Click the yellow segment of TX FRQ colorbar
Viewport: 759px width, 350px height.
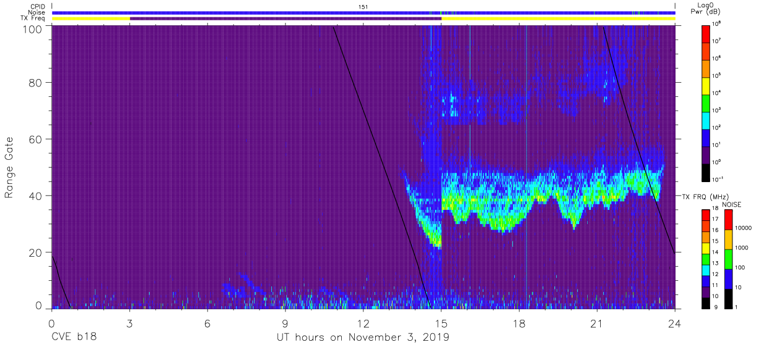(x=705, y=247)
